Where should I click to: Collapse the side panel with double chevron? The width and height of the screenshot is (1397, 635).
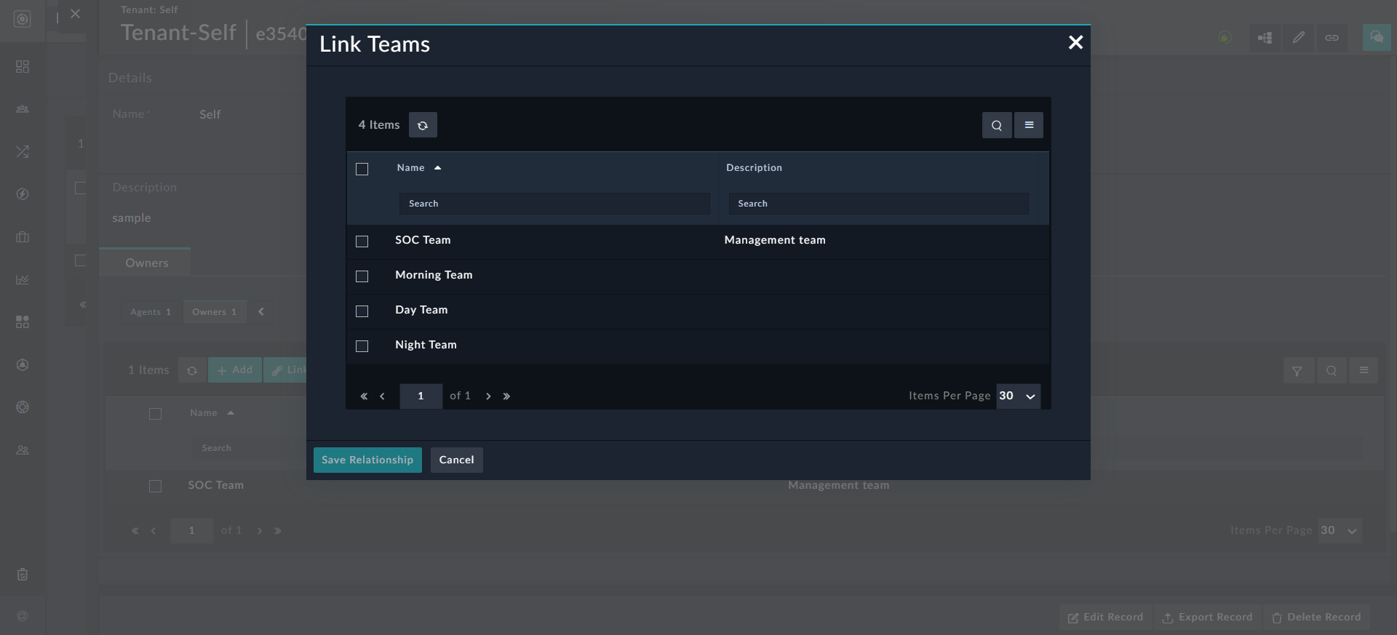83,305
